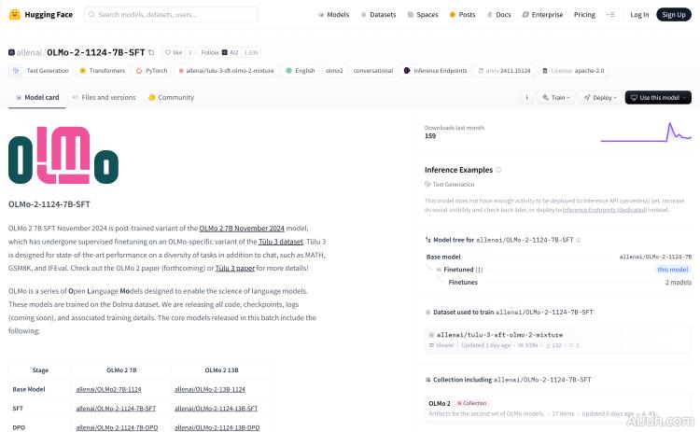Click the Sign Up button

pyautogui.click(x=672, y=15)
